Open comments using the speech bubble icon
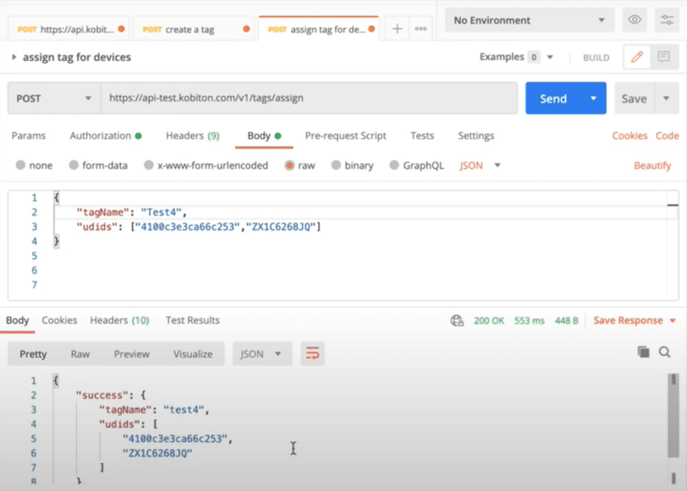Viewport: 687px width, 491px height. [x=664, y=57]
